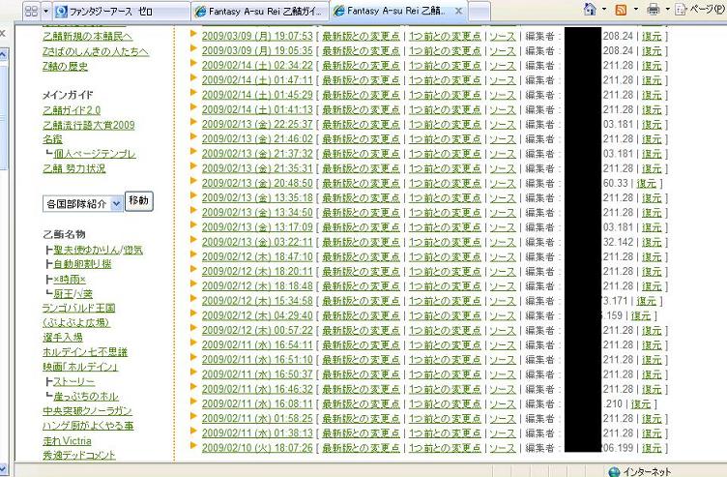Screen dimensions: 727x477
Task: Open the RSS feeds dropdown arrow
Action: 636,10
